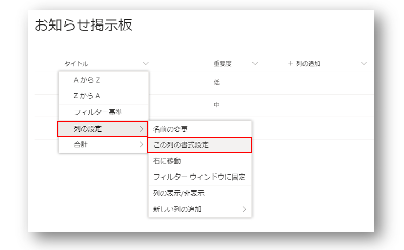The width and height of the screenshot is (404, 250).
Task: Open the dropdown chevron beside 重要度
Action: click(255, 64)
